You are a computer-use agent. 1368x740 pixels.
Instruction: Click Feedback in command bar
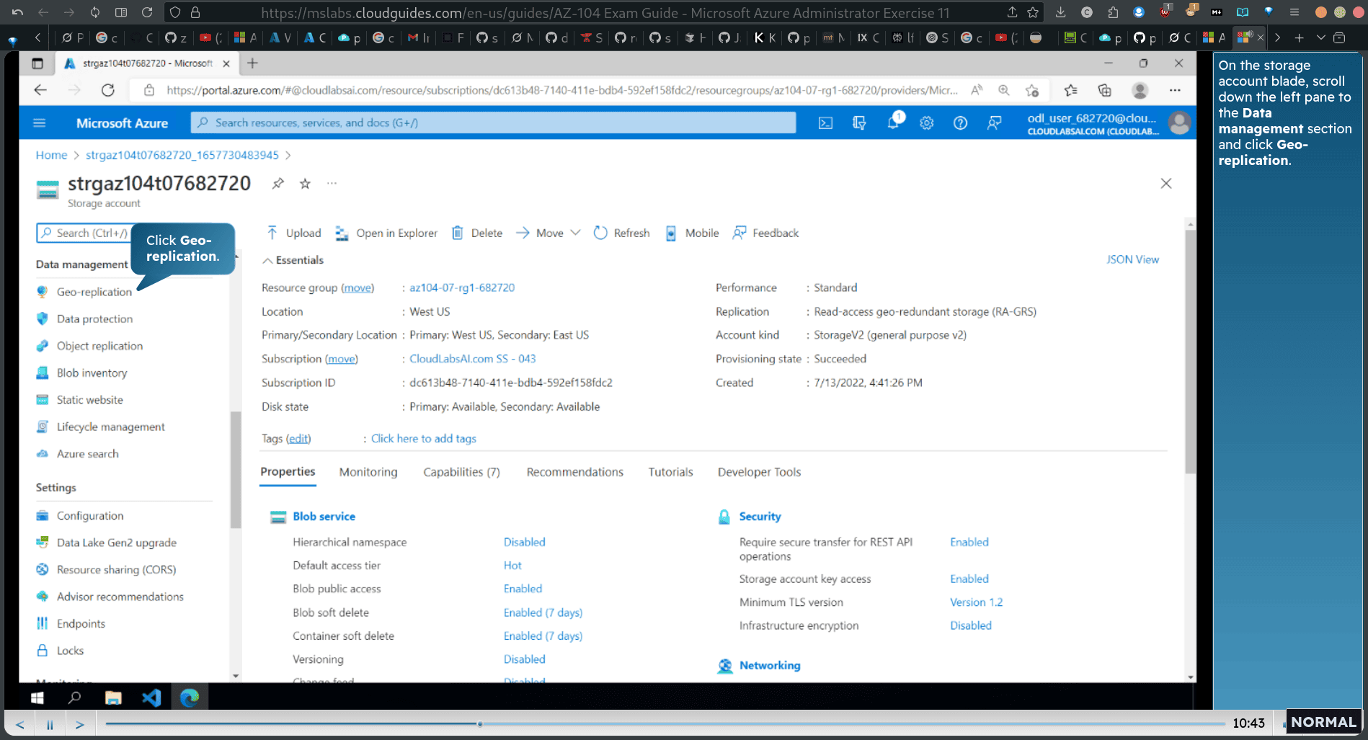(x=765, y=233)
